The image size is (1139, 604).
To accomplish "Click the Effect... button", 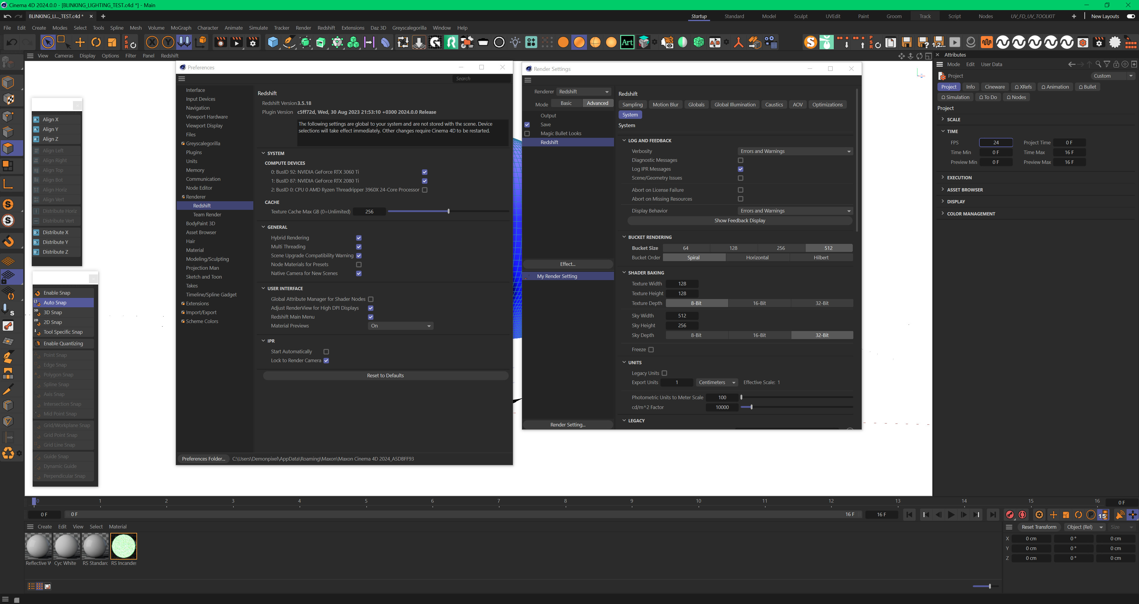I will tap(568, 264).
